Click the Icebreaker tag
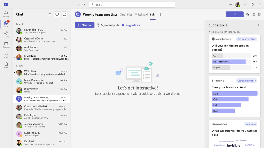Viewport: 264px width, 148px height. click(x=251, y=124)
